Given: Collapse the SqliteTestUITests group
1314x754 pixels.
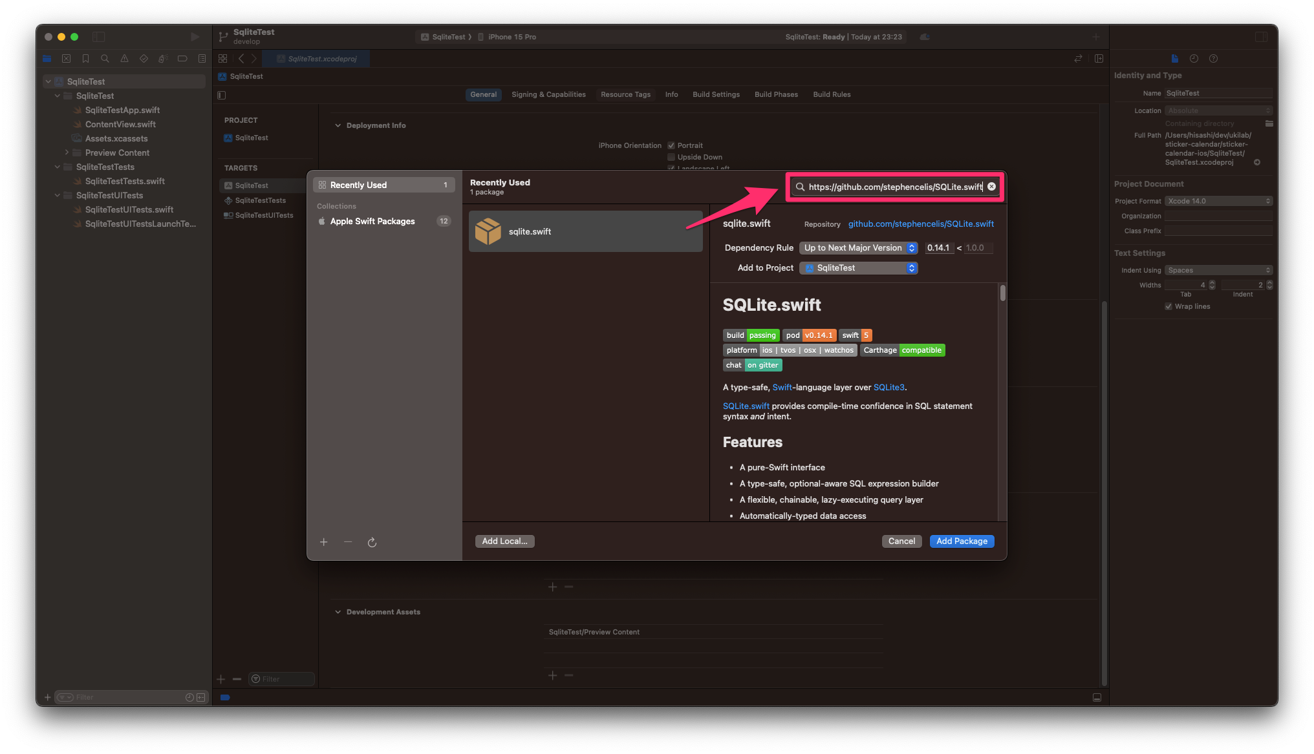Looking at the screenshot, I should 57,195.
